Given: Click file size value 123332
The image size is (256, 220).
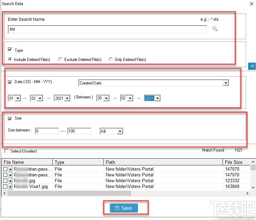Looking at the screenshot, I should 232,180.
